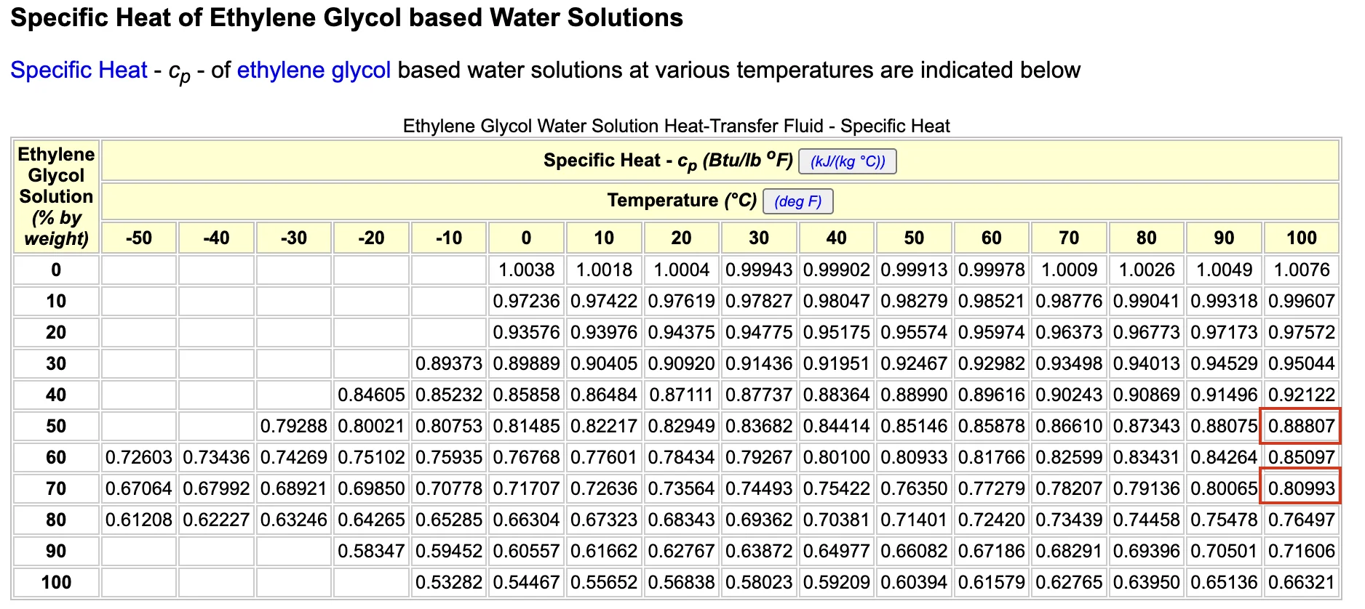Screen dimensions: 1365x609
Task: Open the ethylene glycol link
Action: pos(314,70)
